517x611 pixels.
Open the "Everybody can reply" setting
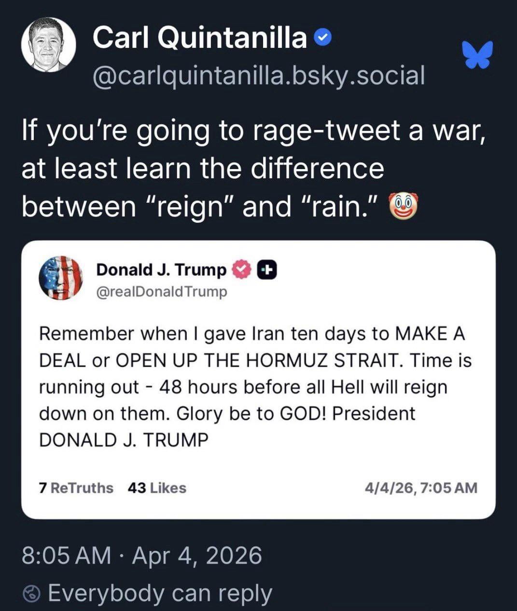(x=160, y=593)
